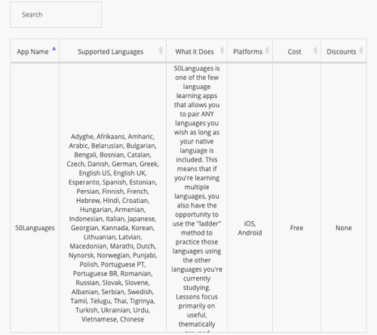
Task: Sort by Supported Languages column header
Action: pos(112,51)
